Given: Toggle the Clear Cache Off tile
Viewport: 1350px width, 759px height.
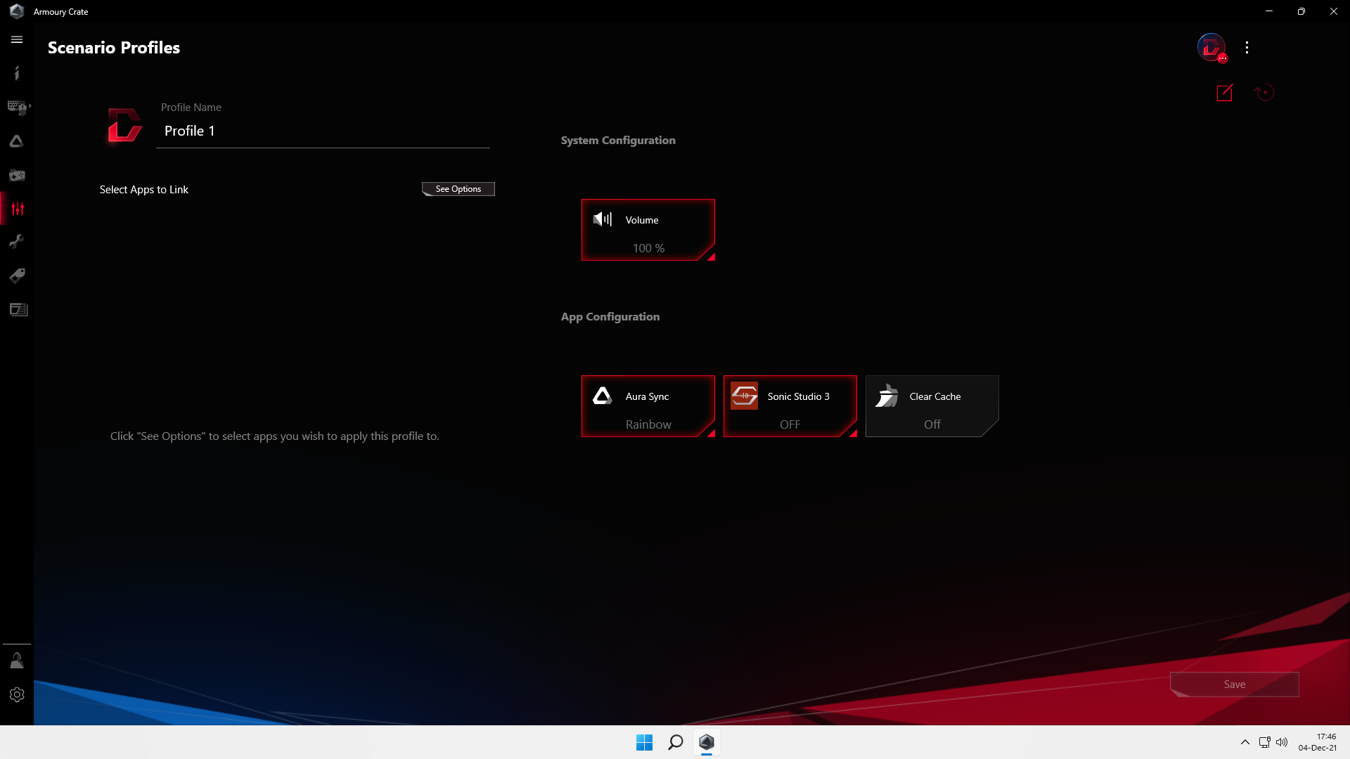Looking at the screenshot, I should click(932, 406).
